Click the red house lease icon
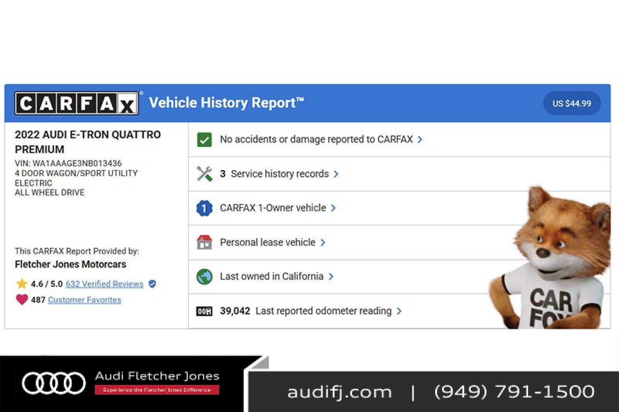This screenshot has width=619, height=412. [x=204, y=242]
